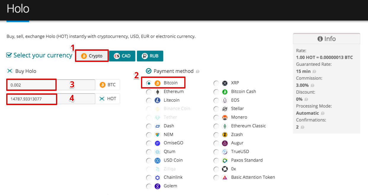Click the Ethereum diamond logo icon
This screenshot has width=368, height=195.
coord(157,92)
